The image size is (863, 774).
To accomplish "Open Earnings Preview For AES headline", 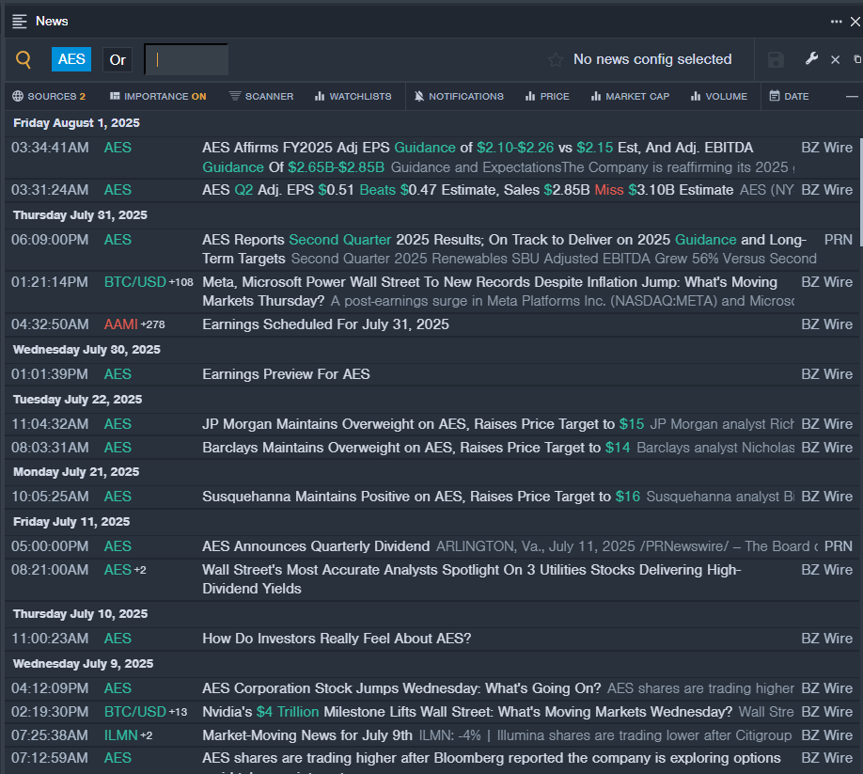I will 286,374.
